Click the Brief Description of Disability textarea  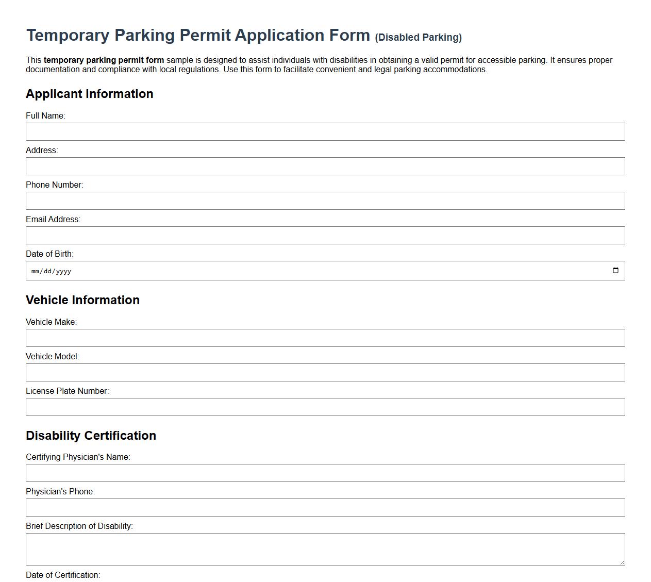[x=325, y=548]
